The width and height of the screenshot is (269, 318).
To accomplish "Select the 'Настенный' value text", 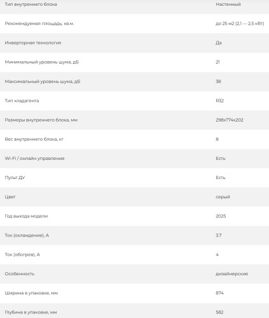I will [228, 4].
